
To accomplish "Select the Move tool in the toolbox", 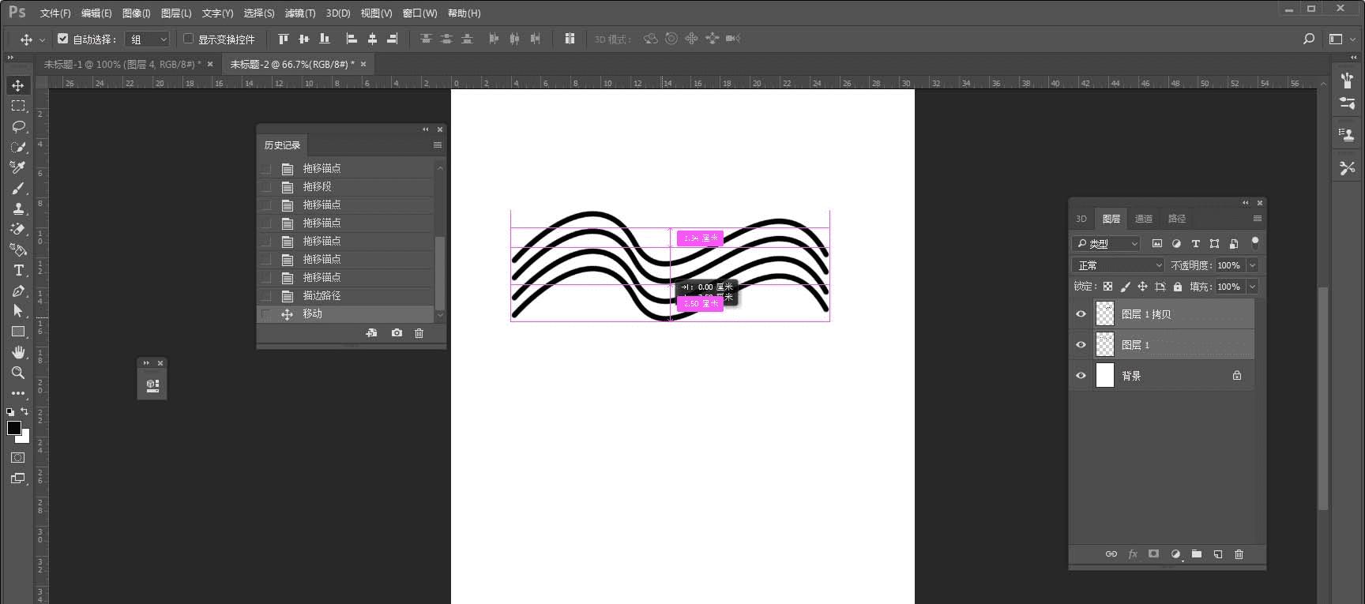I will pyautogui.click(x=18, y=85).
